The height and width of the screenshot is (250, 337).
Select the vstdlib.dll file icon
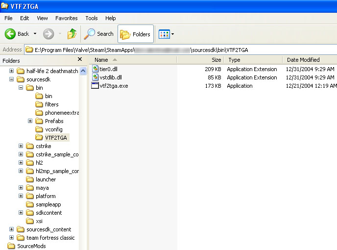(96, 77)
